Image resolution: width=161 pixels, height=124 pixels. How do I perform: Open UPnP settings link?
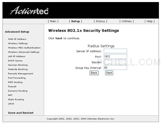pos(11,104)
